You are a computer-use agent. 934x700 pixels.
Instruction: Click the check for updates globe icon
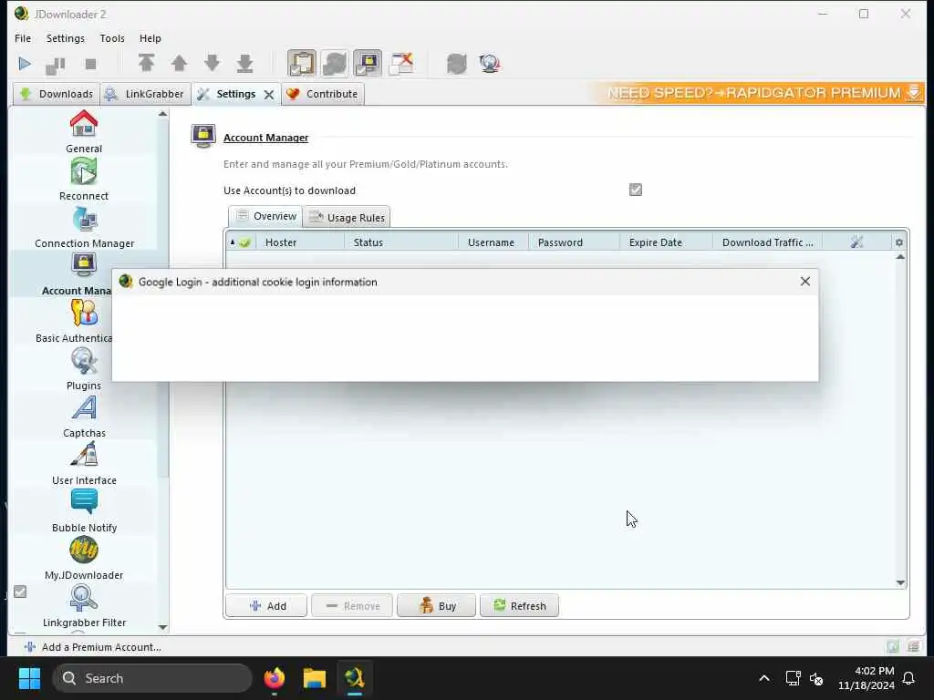click(490, 64)
